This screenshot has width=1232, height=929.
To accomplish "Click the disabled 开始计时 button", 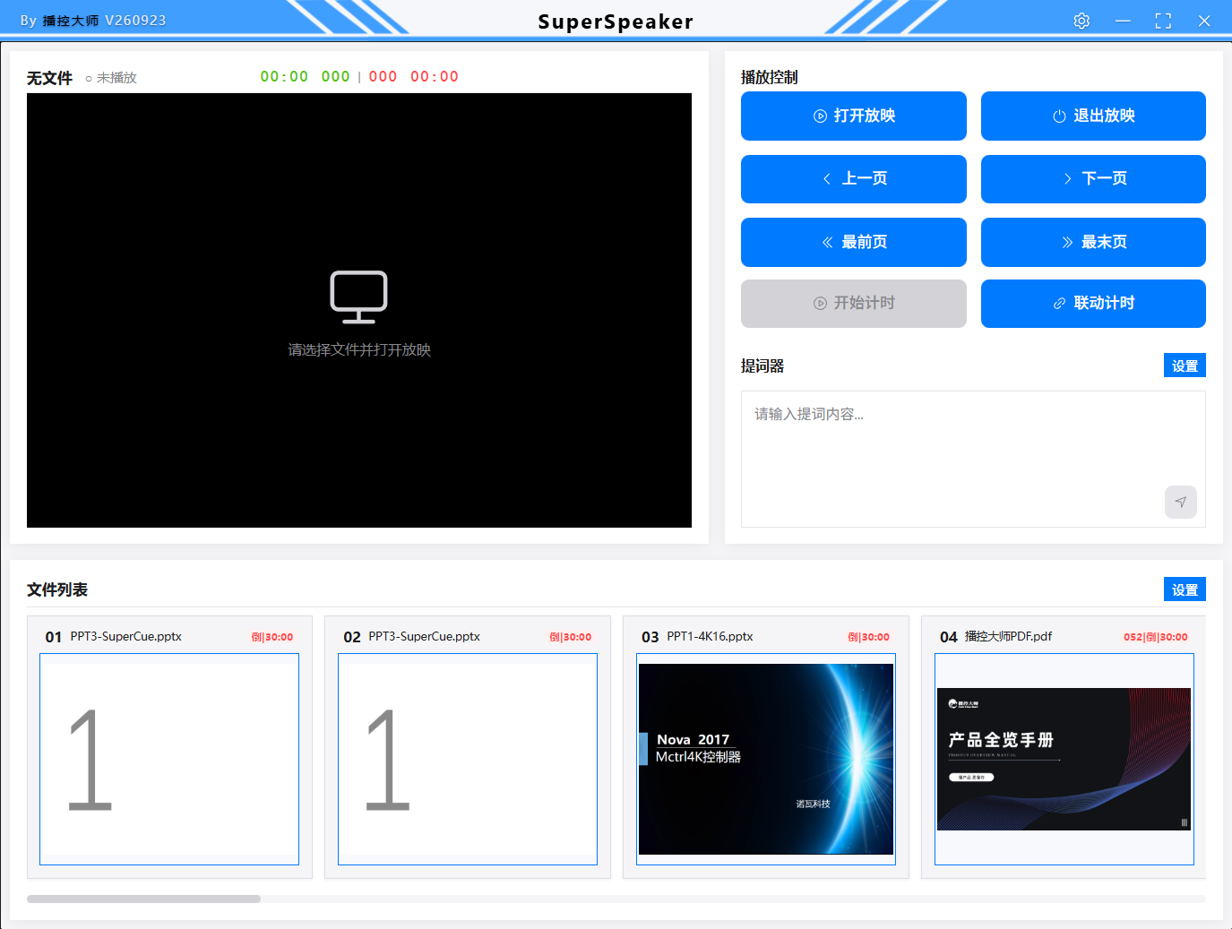I will pyautogui.click(x=853, y=303).
